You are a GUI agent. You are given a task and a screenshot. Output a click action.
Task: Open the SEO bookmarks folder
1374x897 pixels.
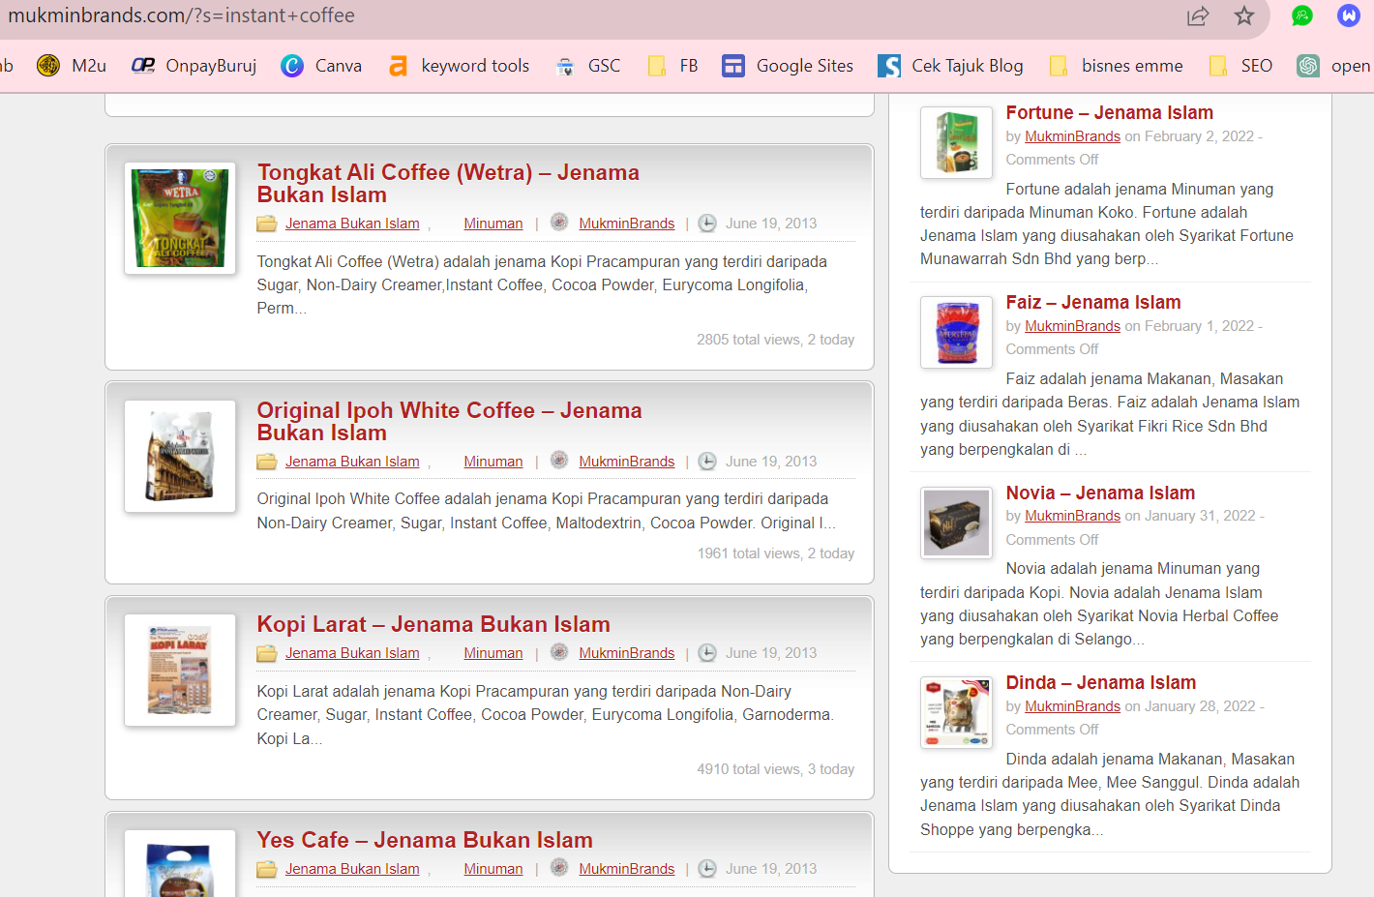coord(1241,66)
